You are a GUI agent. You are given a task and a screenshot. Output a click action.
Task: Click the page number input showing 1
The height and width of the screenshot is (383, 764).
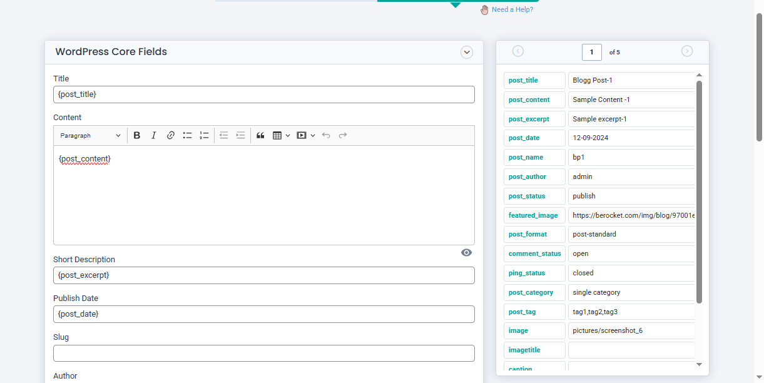click(591, 52)
